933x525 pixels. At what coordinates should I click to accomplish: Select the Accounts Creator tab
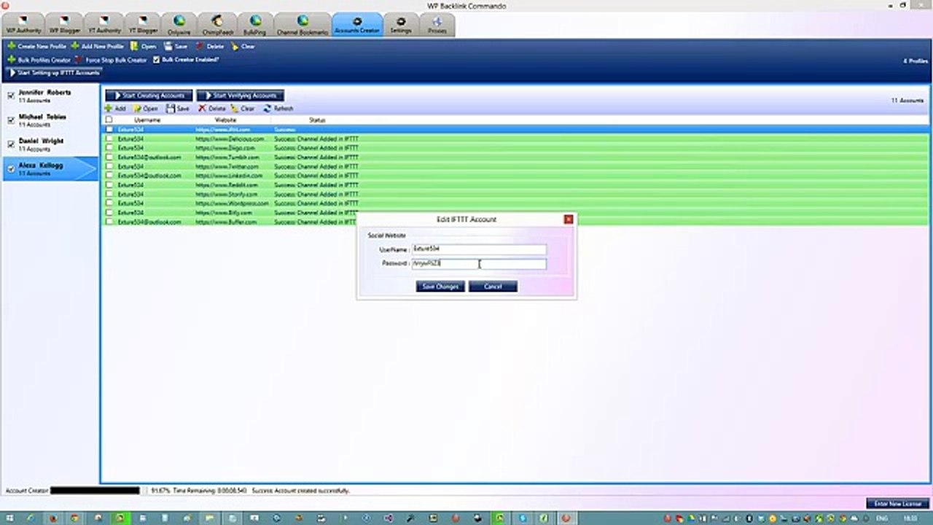tap(357, 24)
